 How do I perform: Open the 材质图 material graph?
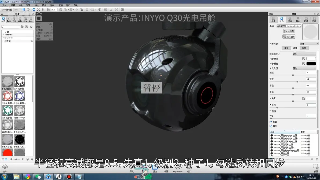pyautogui.click(x=289, y=31)
